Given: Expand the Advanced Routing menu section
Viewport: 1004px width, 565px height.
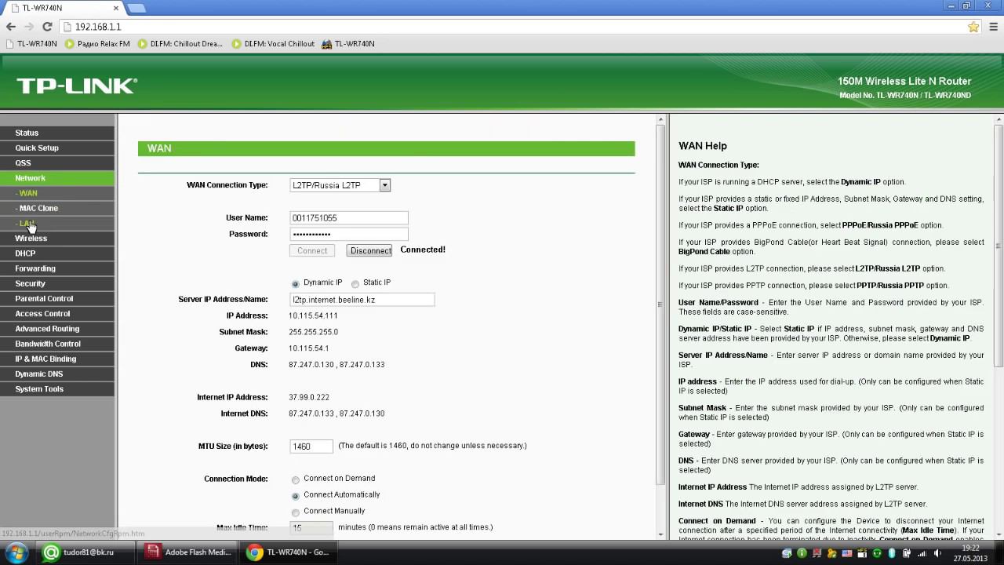Looking at the screenshot, I should 57,329.
